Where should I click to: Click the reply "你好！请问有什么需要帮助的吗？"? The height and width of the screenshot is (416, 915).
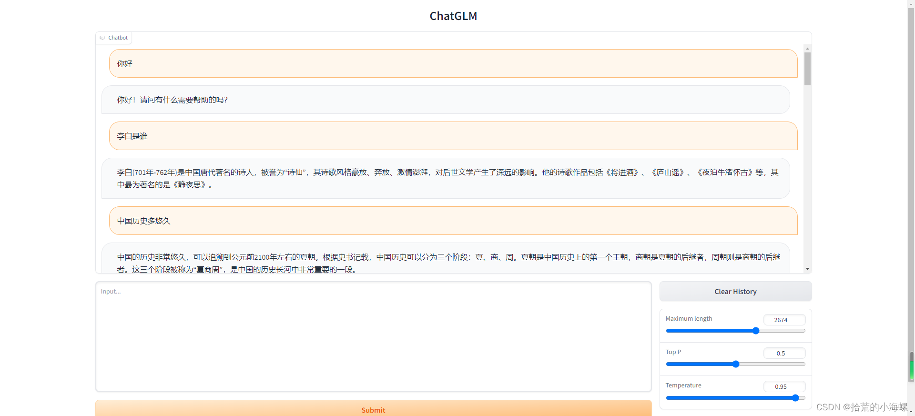[x=446, y=100]
